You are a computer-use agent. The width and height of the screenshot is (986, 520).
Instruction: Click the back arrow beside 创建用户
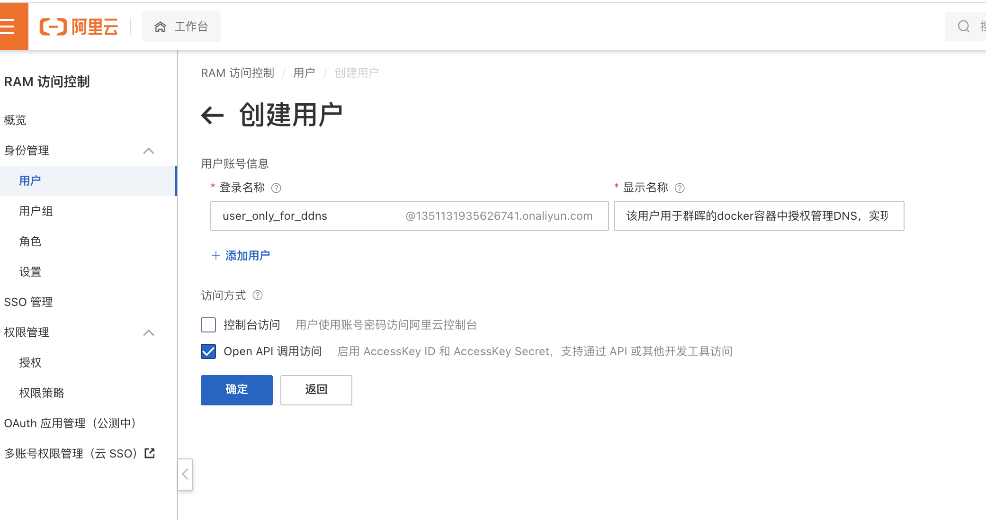coord(212,115)
